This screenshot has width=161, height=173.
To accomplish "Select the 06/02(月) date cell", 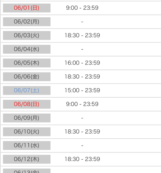I will [x=27, y=22].
